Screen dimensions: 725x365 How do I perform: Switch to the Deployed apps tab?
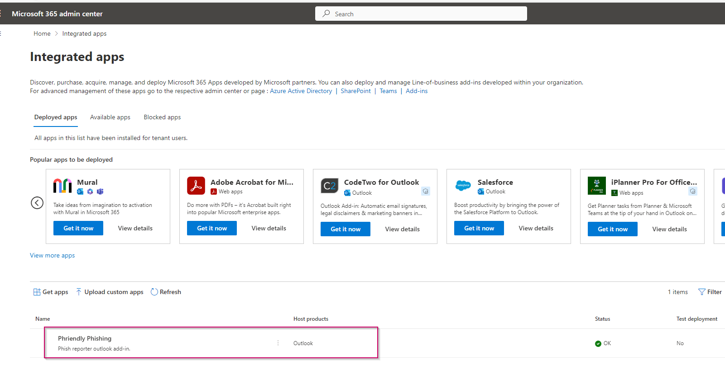click(x=56, y=117)
